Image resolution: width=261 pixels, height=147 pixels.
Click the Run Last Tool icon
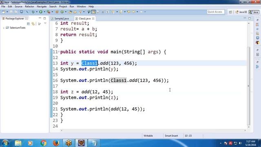pos(49,12)
